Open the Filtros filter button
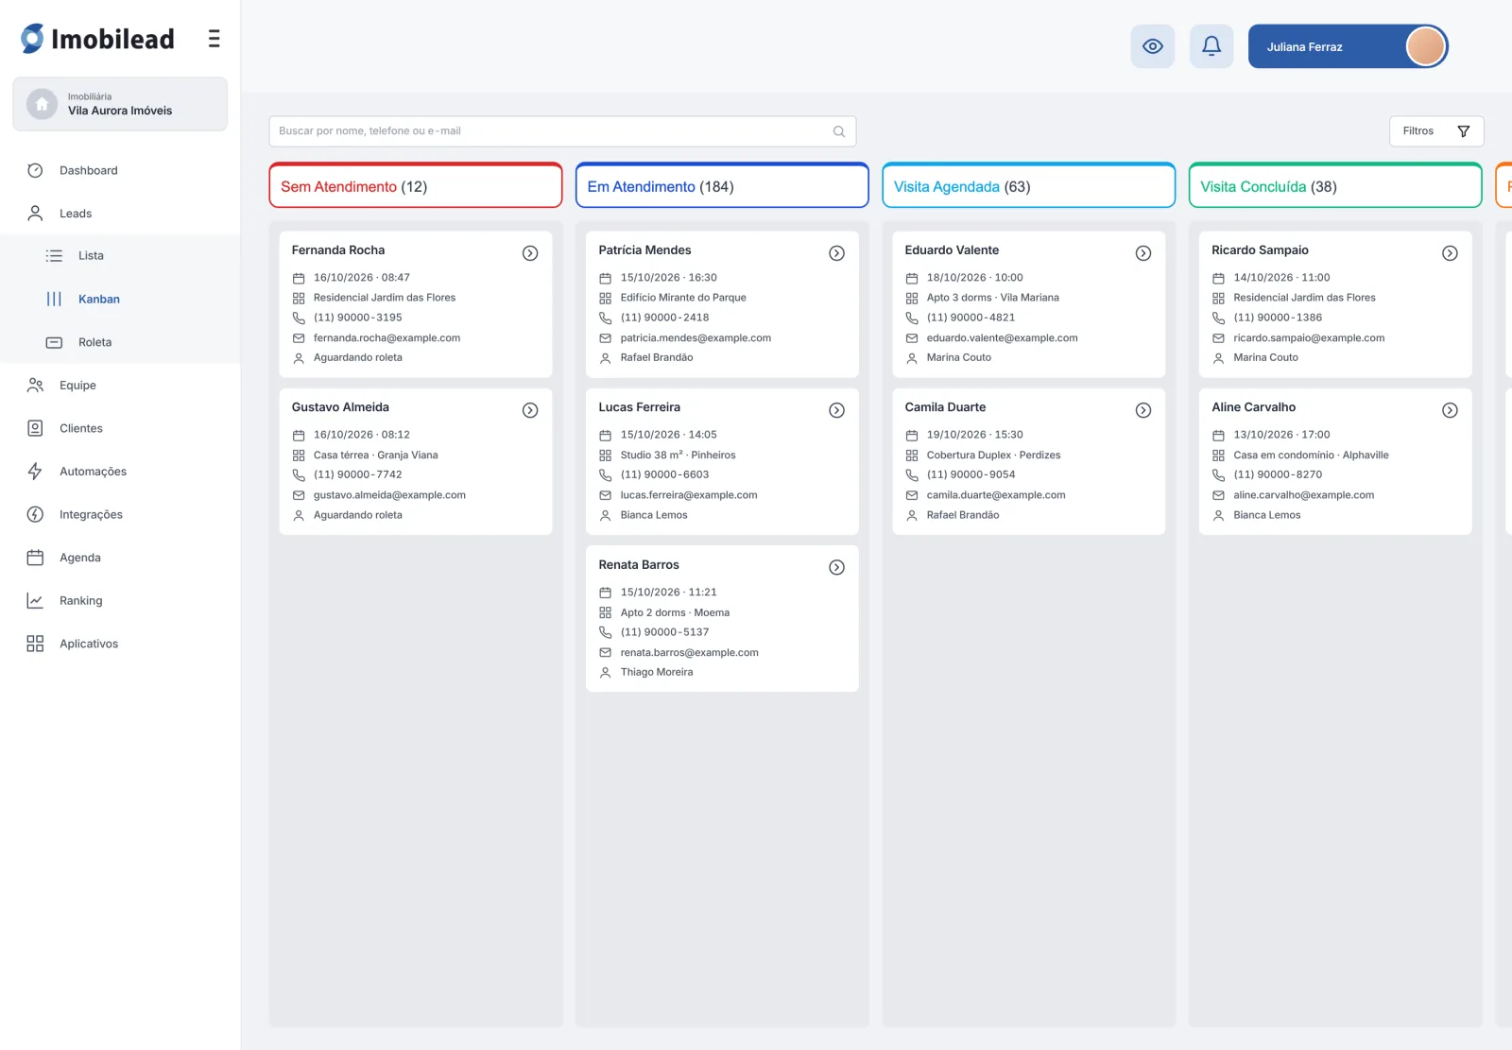 pyautogui.click(x=1436, y=131)
